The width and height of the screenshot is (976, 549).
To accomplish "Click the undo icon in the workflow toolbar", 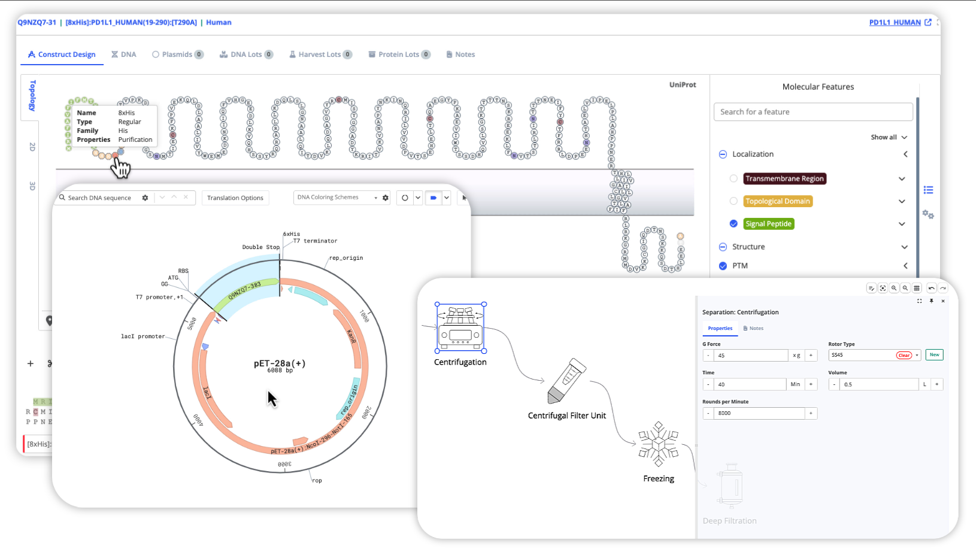I will 931,288.
